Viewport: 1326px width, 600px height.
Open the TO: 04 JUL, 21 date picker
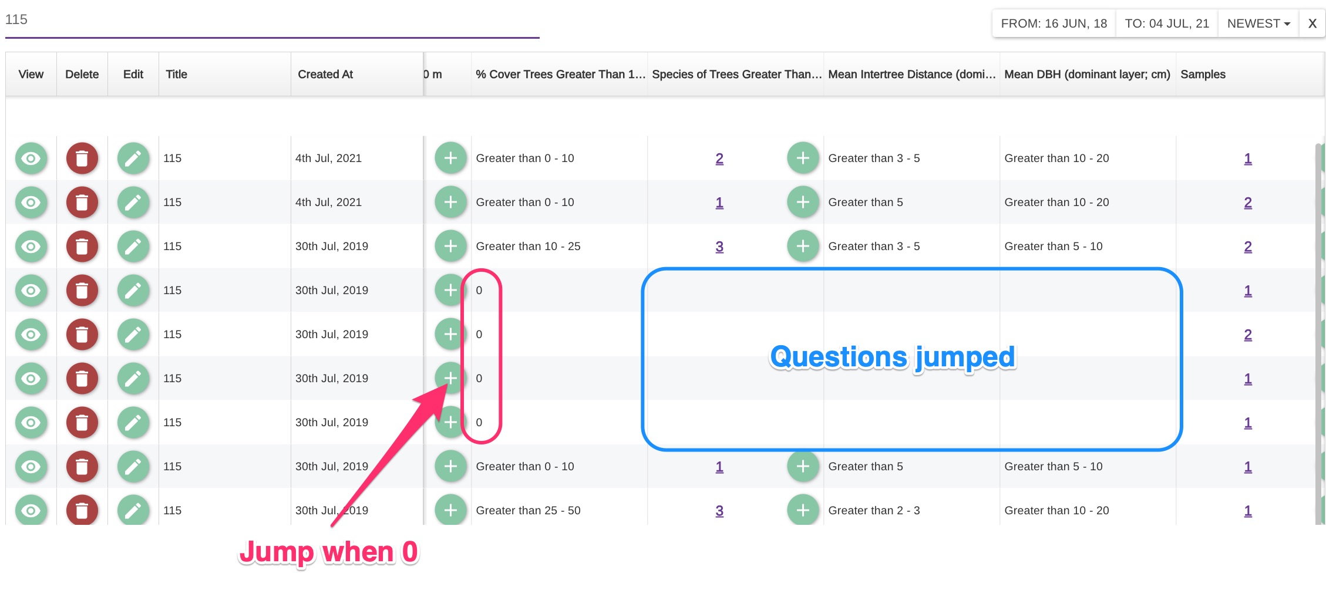[1166, 23]
